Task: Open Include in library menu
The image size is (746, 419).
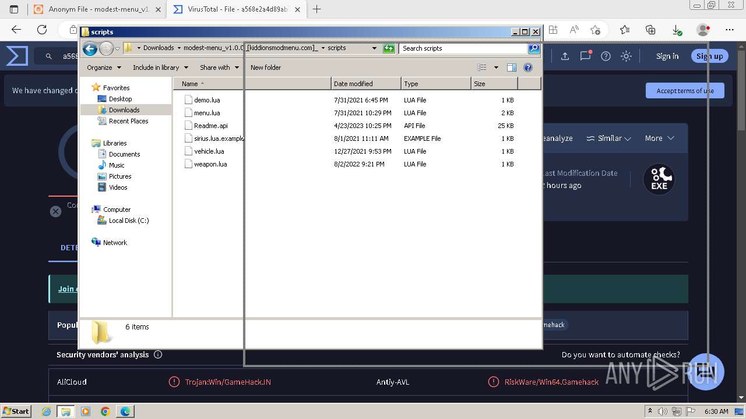Action: point(160,68)
